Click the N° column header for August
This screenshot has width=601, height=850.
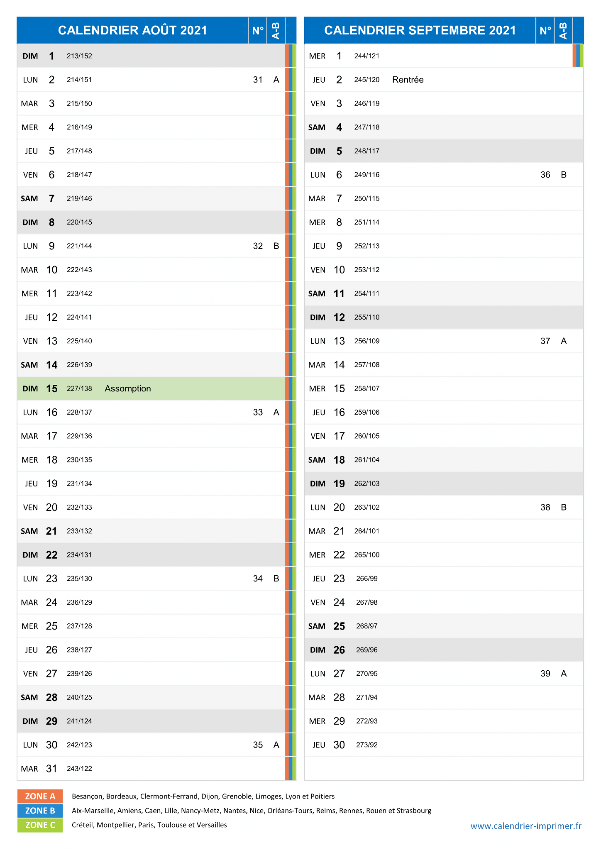click(x=258, y=30)
